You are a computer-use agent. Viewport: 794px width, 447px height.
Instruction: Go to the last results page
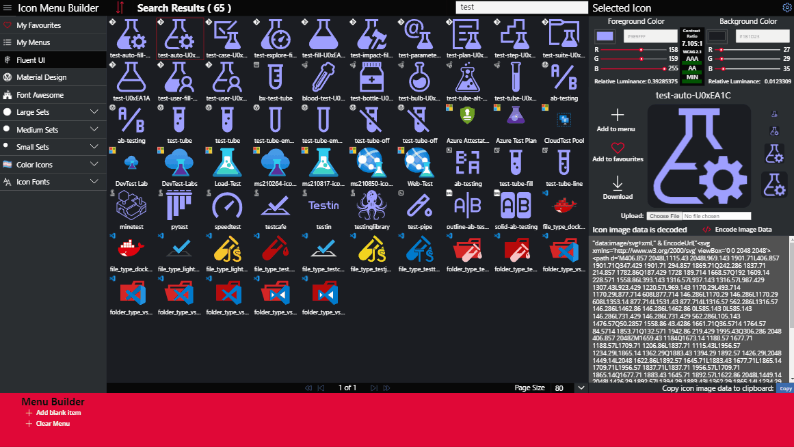coord(386,388)
